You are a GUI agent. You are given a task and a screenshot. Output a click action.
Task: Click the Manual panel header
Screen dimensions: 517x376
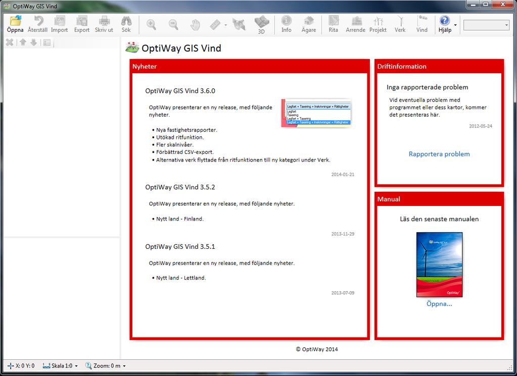[x=439, y=199]
